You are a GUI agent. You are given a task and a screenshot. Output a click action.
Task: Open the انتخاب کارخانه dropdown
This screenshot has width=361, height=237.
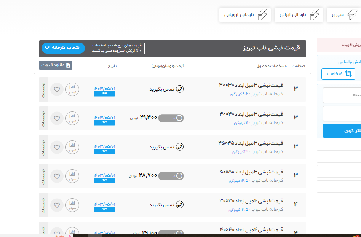tap(62, 48)
